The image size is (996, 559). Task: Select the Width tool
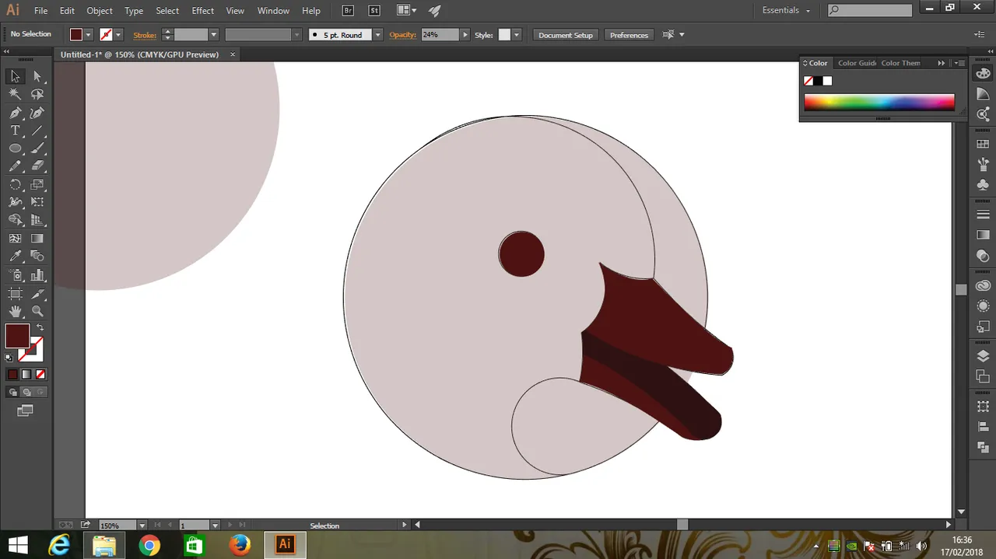coord(15,202)
